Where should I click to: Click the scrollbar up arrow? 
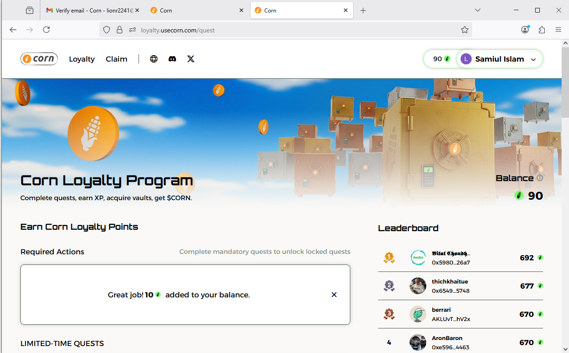[565, 43]
